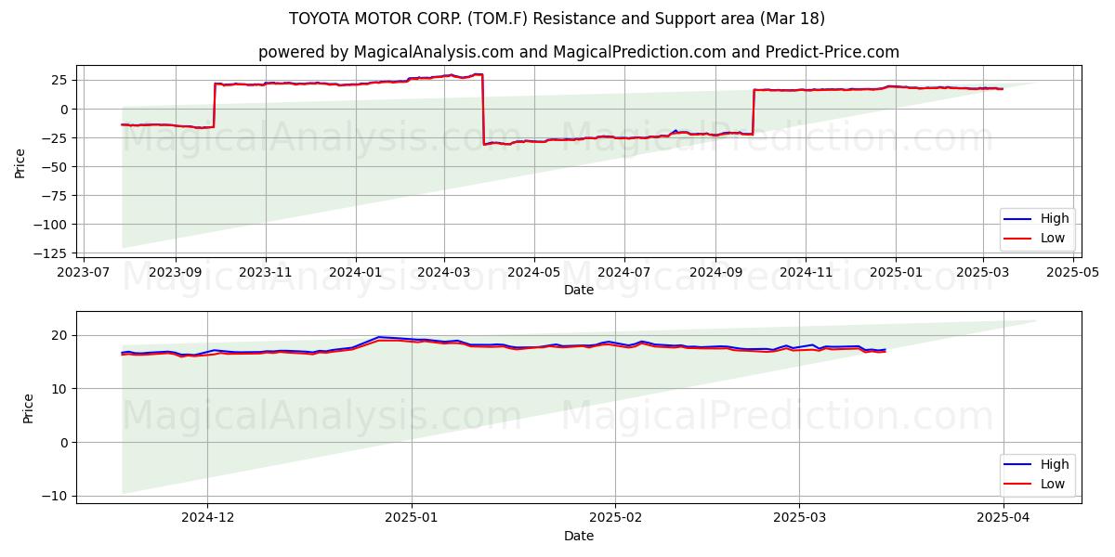
Task: Click the blue High line swatch in top legend
Action: (x=1019, y=220)
